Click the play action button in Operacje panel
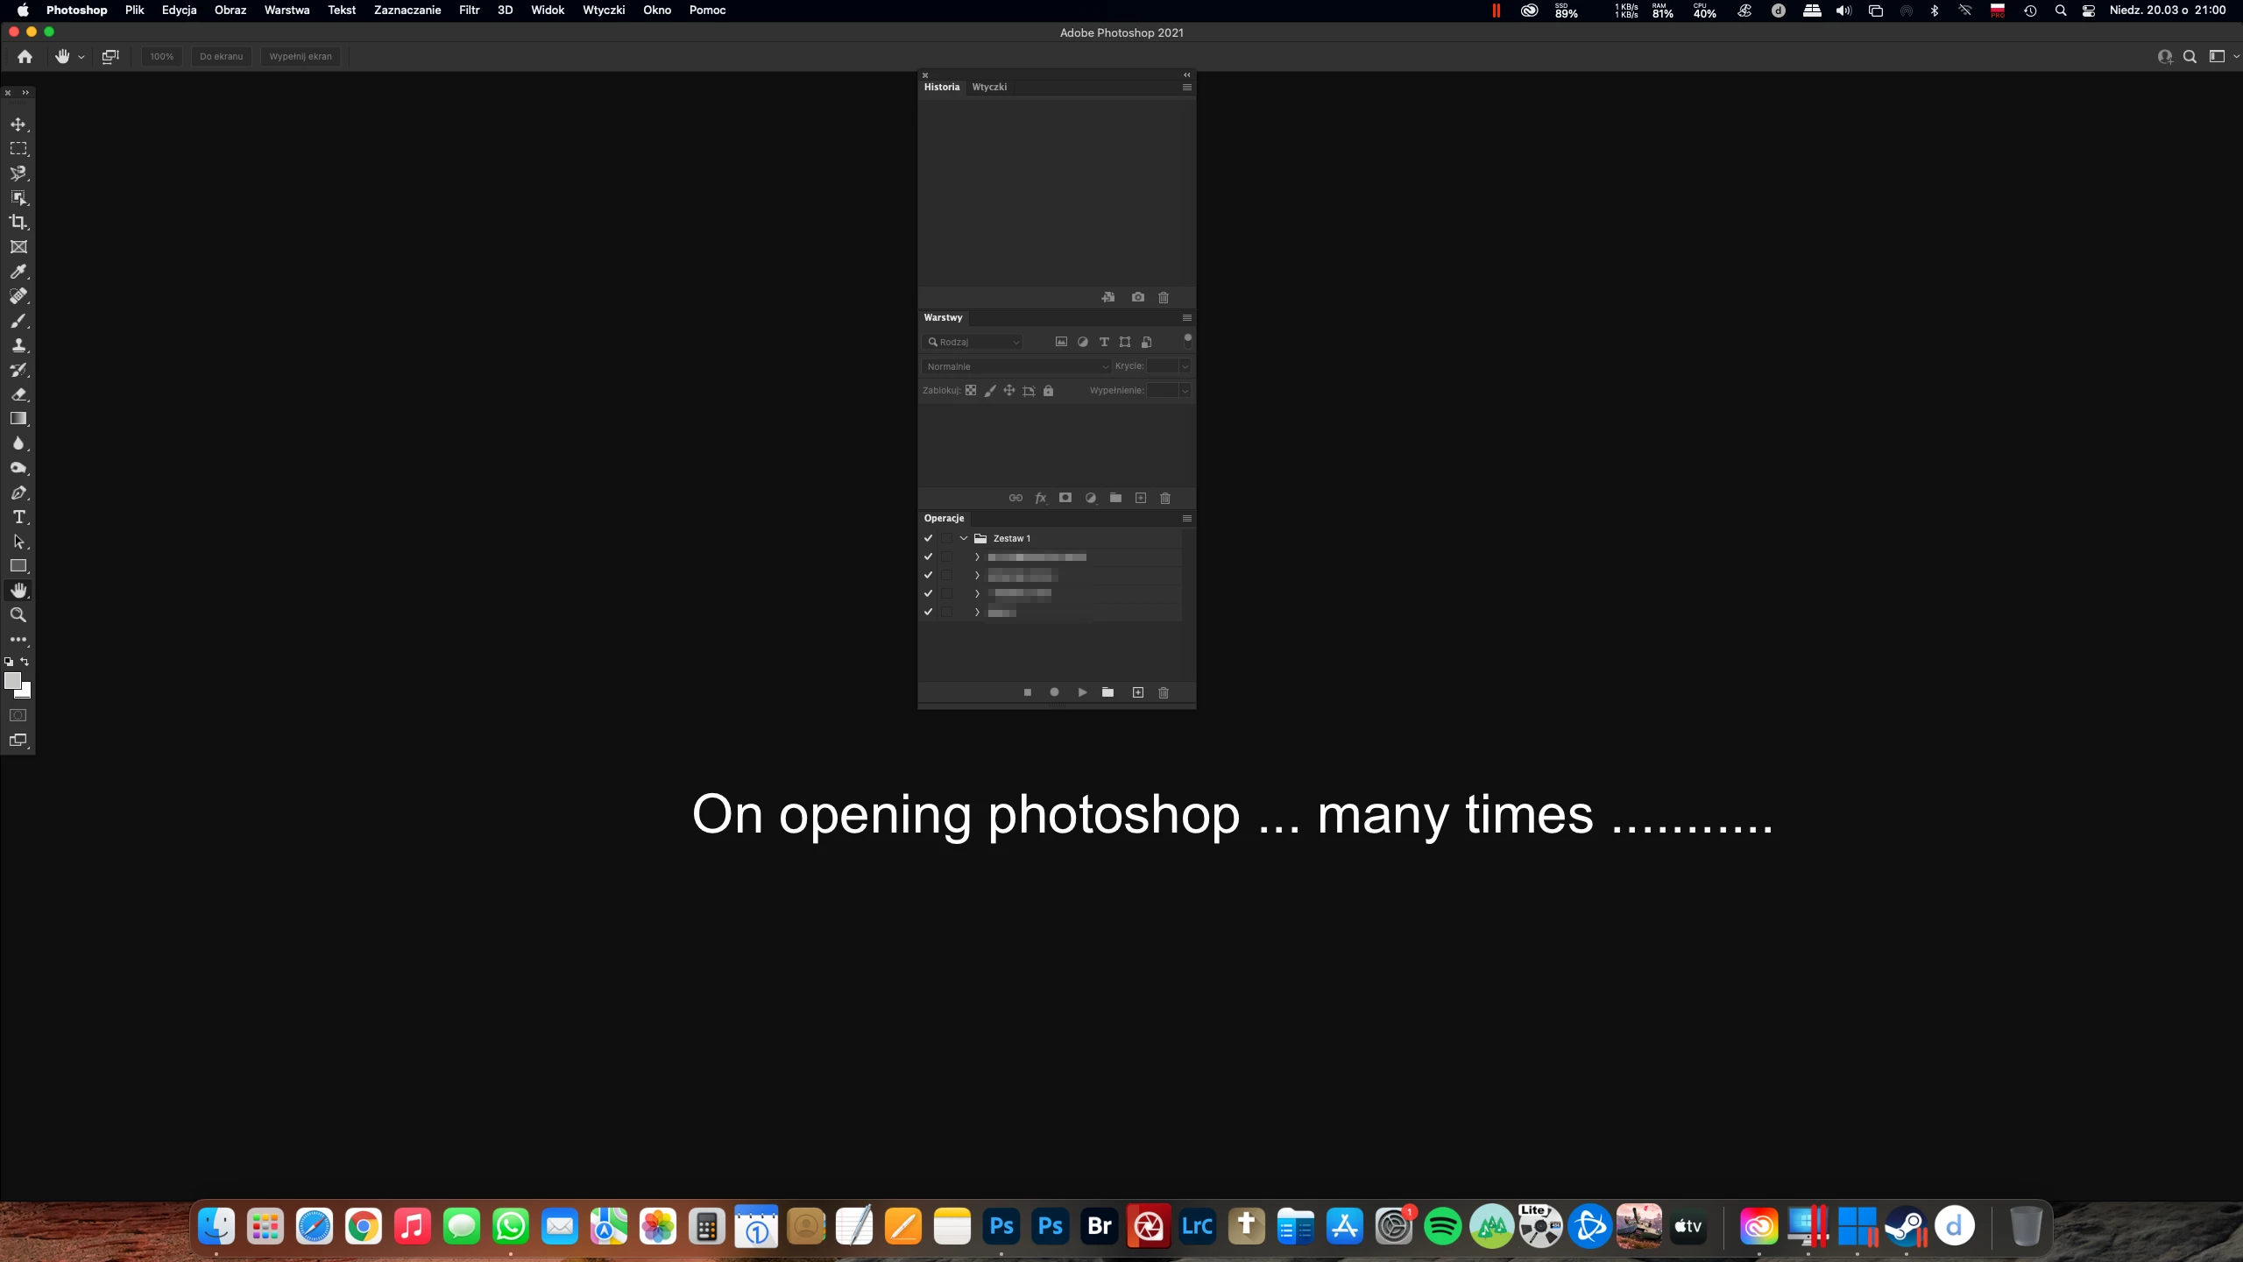This screenshot has width=2243, height=1262. point(1082,692)
